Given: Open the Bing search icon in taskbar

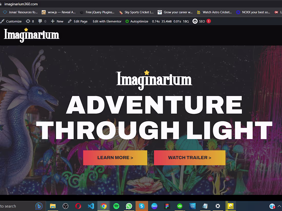Looking at the screenshot, I should (39, 206).
